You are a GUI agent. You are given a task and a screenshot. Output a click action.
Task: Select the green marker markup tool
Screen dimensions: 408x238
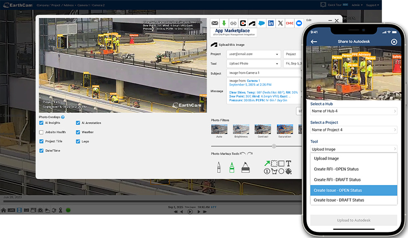[232, 168]
